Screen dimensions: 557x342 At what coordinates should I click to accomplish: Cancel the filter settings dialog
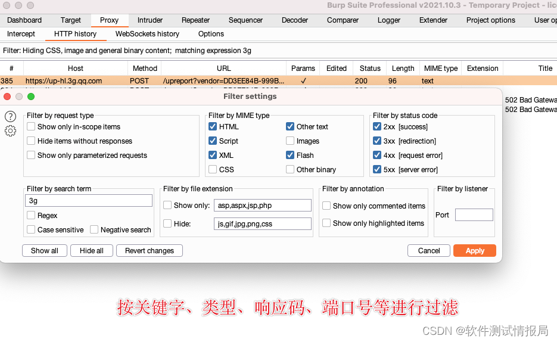click(x=429, y=250)
